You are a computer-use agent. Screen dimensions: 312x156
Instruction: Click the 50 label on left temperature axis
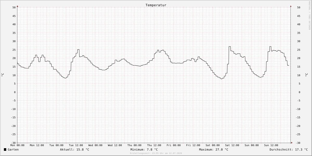[x=14, y=8]
